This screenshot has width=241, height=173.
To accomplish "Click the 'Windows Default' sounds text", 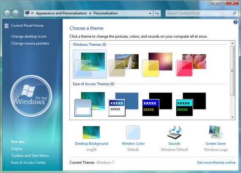I will [174, 150].
